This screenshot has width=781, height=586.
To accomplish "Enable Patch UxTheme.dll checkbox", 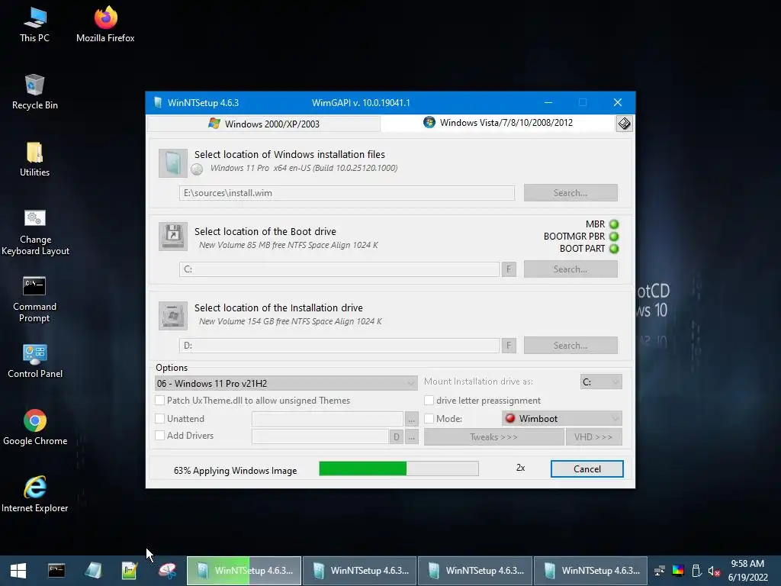I will (x=160, y=400).
